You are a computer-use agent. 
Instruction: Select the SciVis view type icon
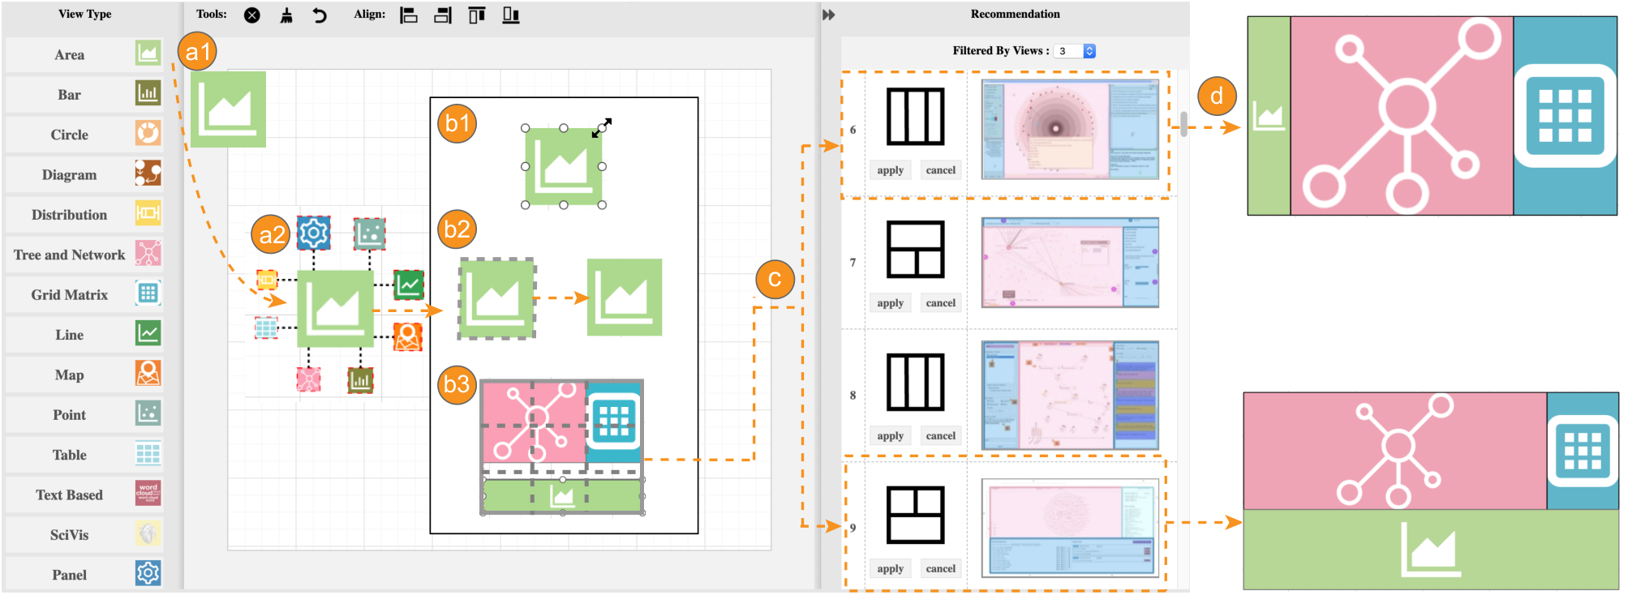point(148,533)
